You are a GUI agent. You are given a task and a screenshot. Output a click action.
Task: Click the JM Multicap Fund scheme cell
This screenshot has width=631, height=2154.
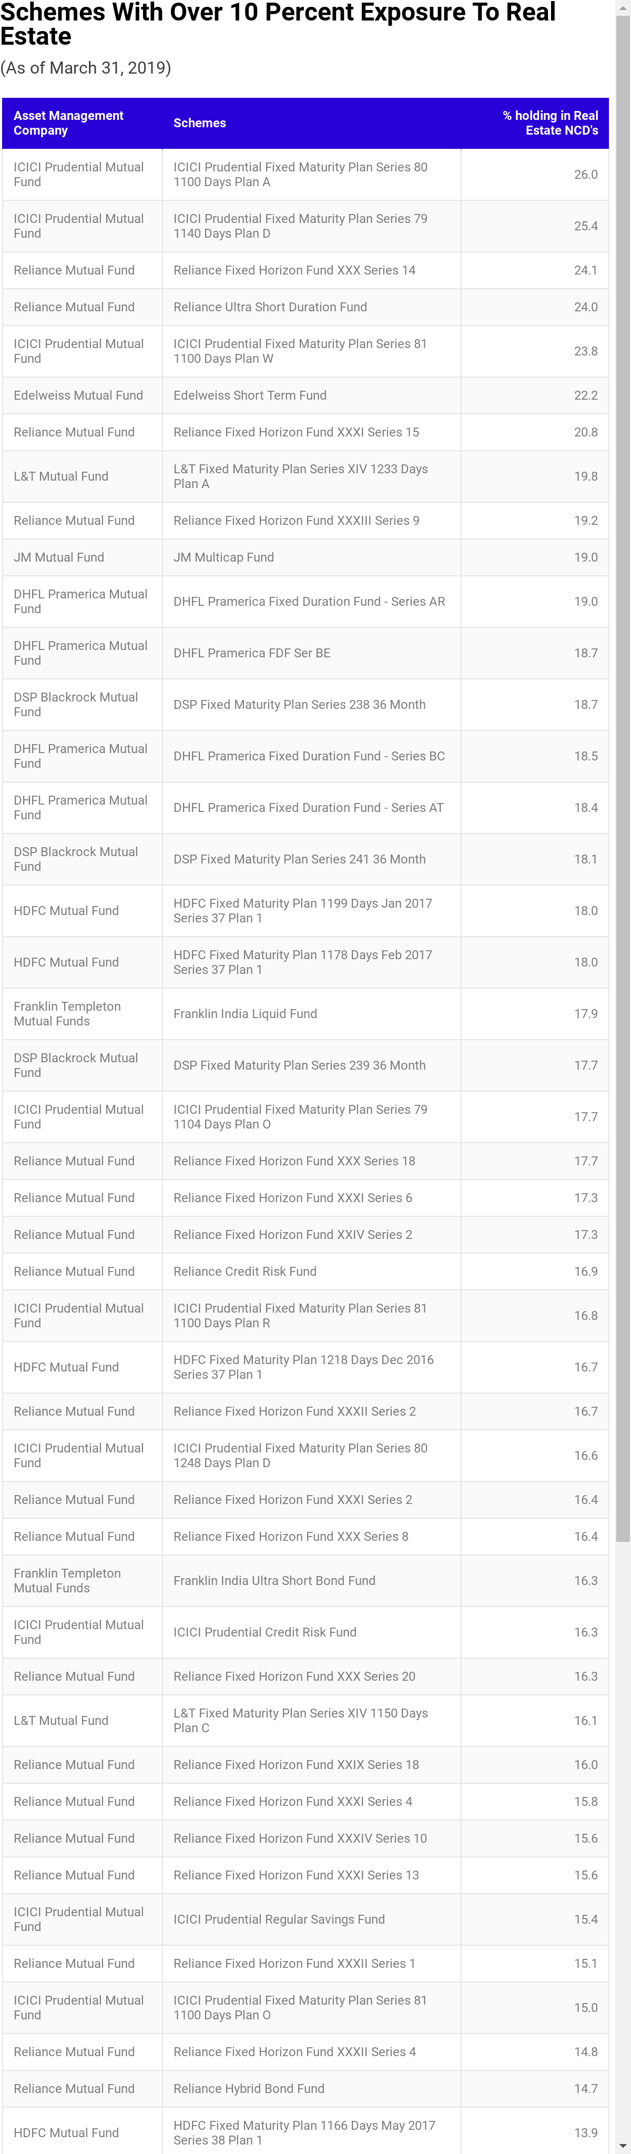tap(224, 558)
